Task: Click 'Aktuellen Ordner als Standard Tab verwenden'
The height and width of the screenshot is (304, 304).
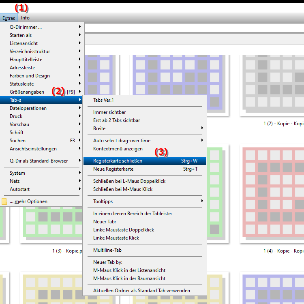Action: (145, 291)
